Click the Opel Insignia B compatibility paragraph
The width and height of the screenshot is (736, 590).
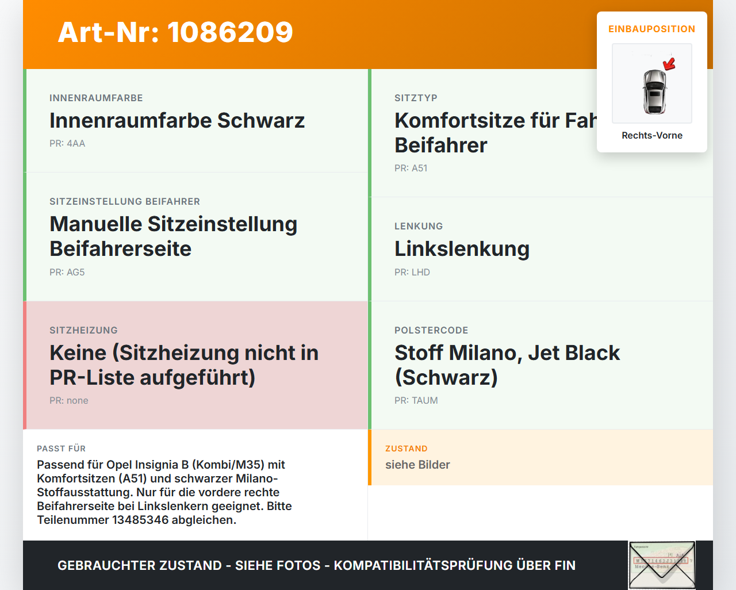[x=164, y=492]
